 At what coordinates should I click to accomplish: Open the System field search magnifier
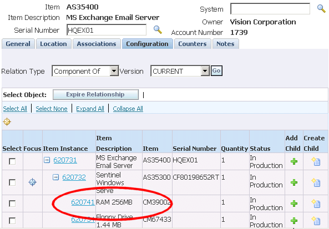tap(321, 9)
